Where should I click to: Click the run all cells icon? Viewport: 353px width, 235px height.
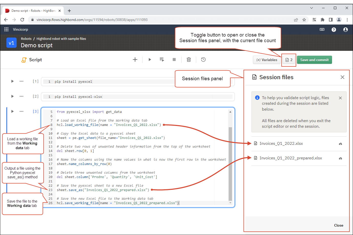pos(162,60)
